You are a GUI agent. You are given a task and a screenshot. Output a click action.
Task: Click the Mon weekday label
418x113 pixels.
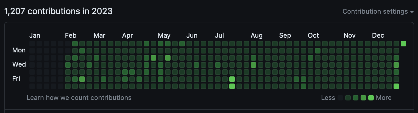click(x=19, y=50)
